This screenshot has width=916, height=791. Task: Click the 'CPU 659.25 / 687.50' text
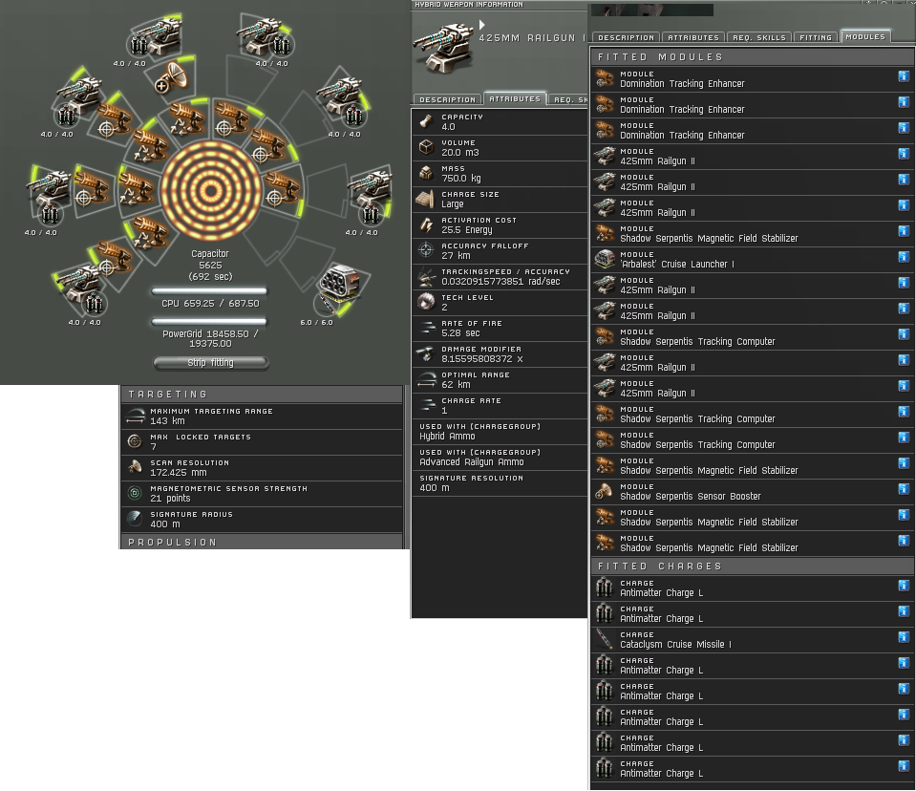point(210,304)
